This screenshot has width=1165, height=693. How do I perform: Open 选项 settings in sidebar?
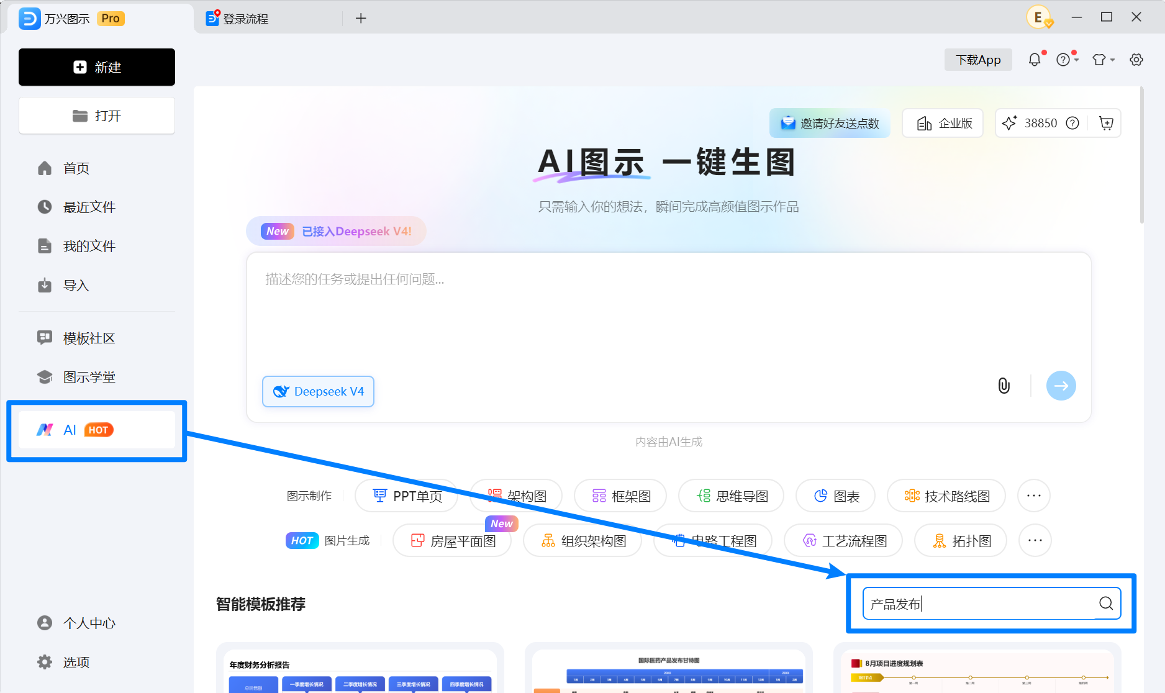[97, 662]
